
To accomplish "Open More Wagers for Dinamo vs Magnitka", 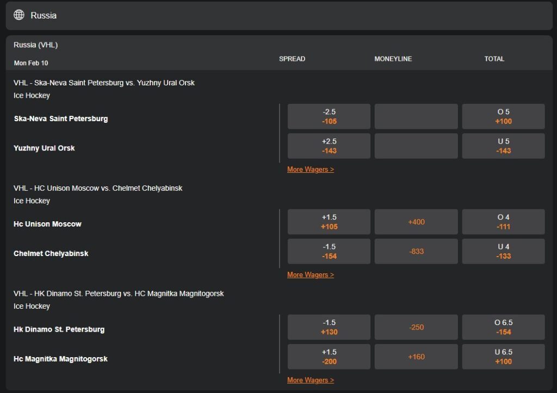I will pos(311,380).
